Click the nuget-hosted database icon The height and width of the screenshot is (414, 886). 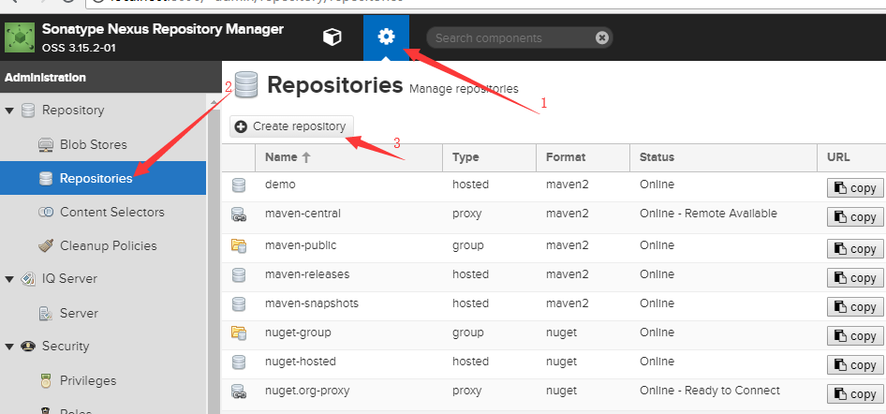pos(239,362)
